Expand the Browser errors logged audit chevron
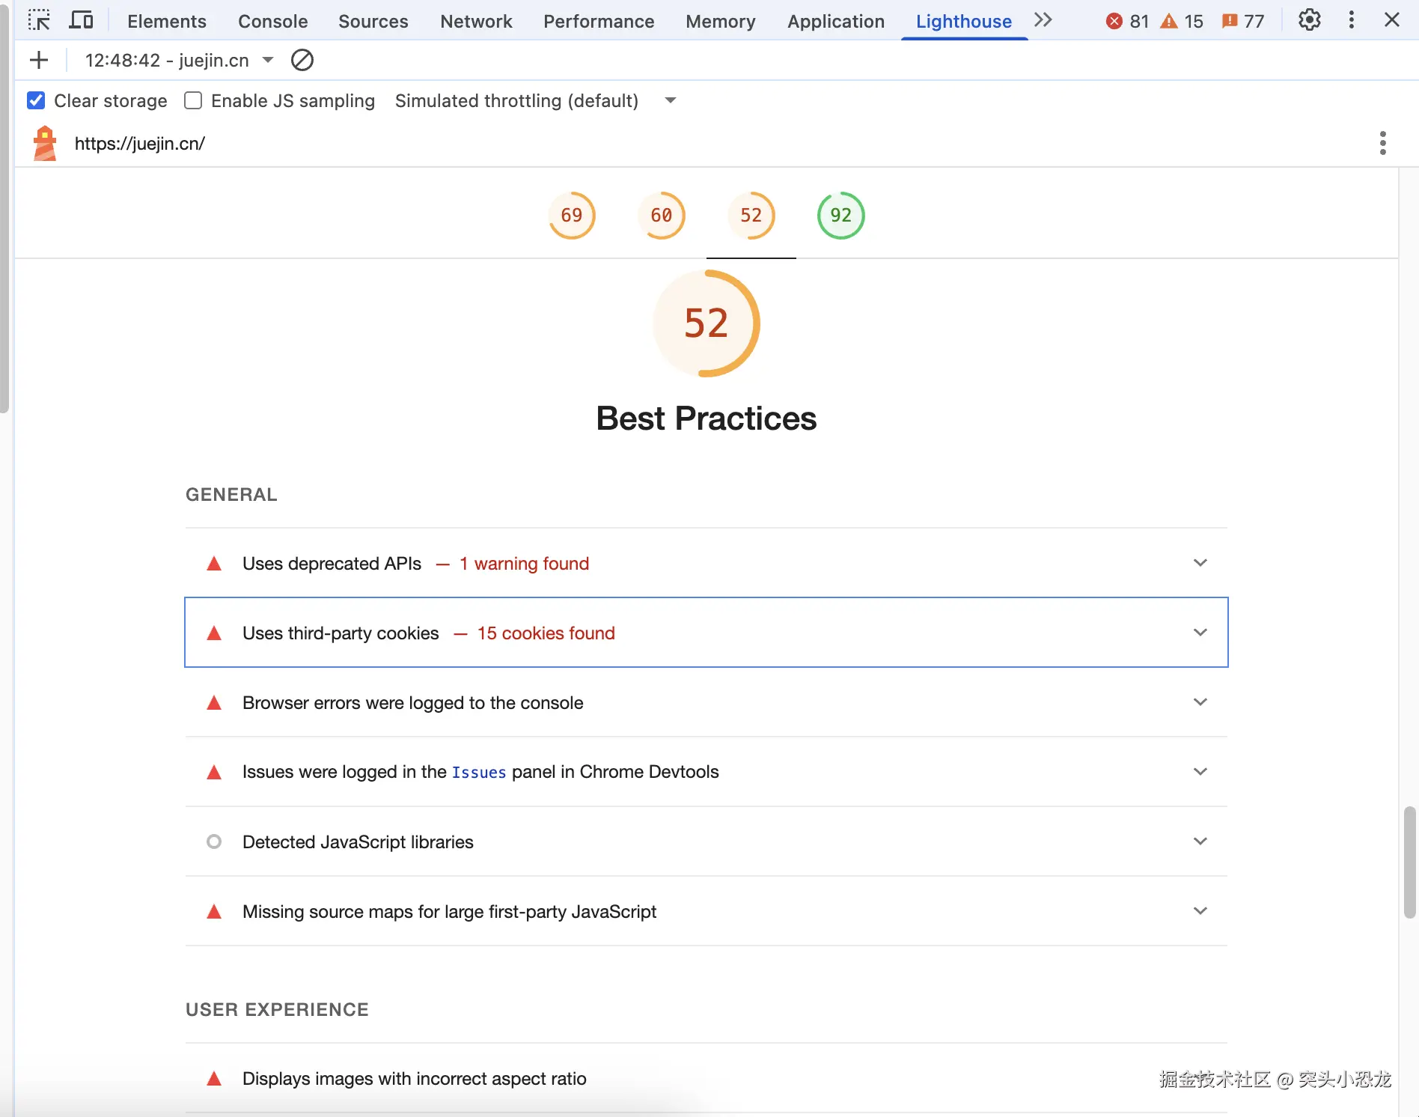This screenshot has width=1419, height=1117. [1200, 702]
